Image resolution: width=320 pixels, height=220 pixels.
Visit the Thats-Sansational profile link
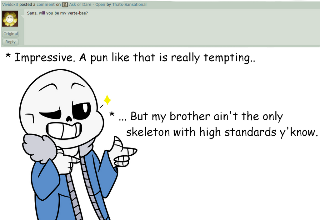pyautogui.click(x=129, y=4)
